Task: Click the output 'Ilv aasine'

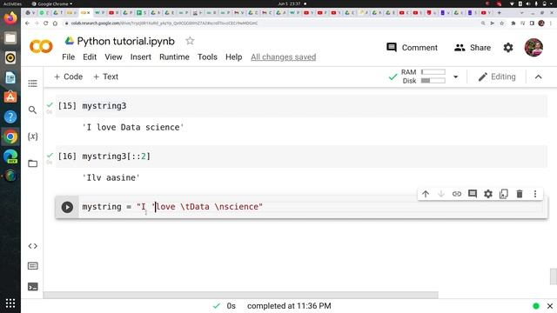Action: click(x=111, y=177)
